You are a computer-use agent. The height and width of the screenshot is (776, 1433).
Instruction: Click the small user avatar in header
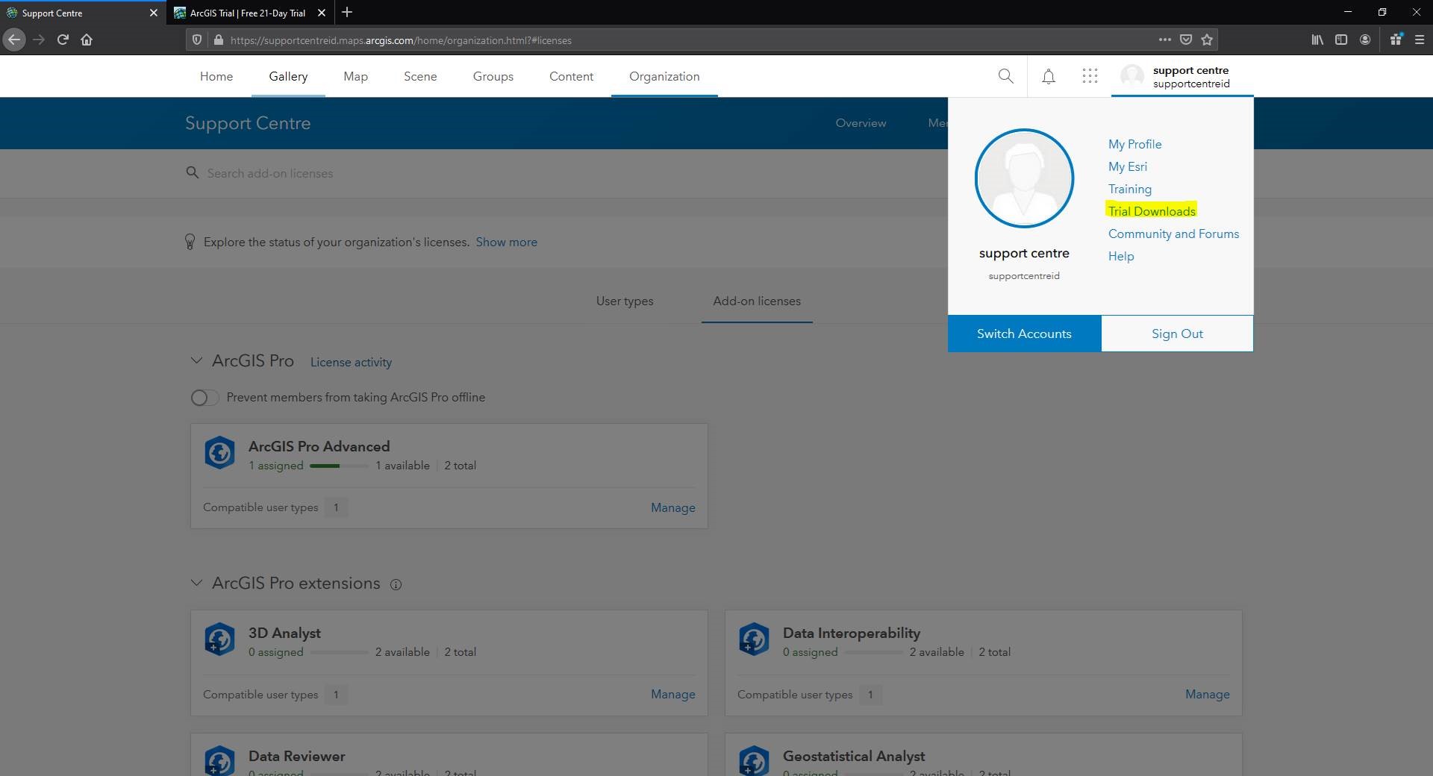(x=1131, y=76)
